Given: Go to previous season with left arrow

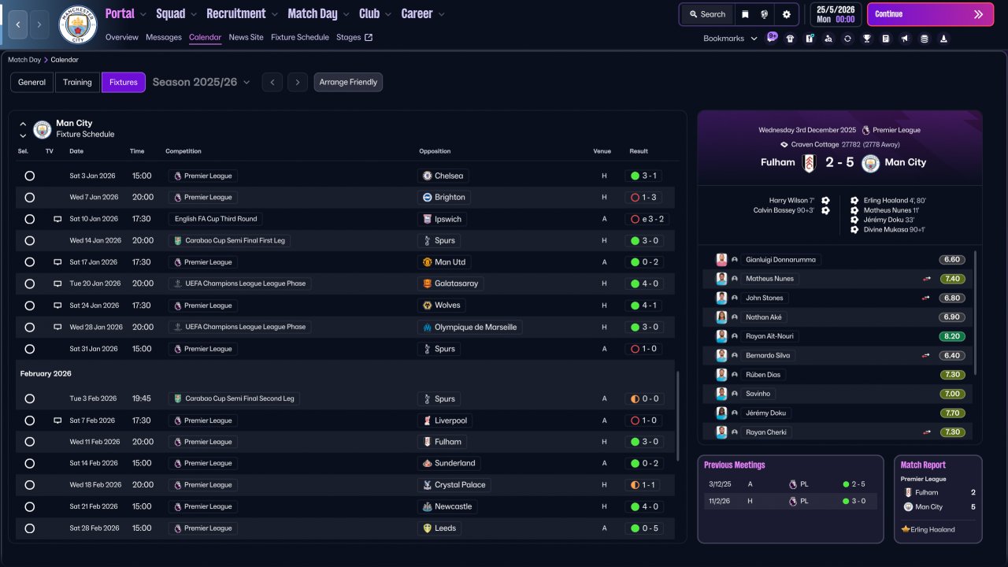Looking at the screenshot, I should click(x=272, y=82).
